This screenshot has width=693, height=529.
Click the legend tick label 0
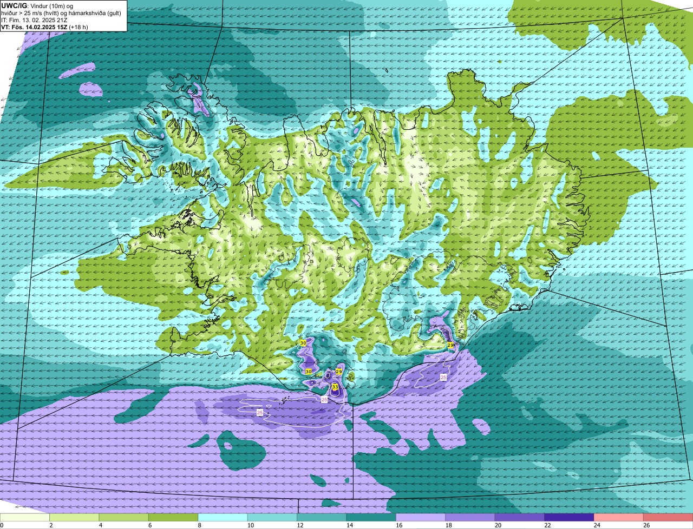tap(2, 525)
